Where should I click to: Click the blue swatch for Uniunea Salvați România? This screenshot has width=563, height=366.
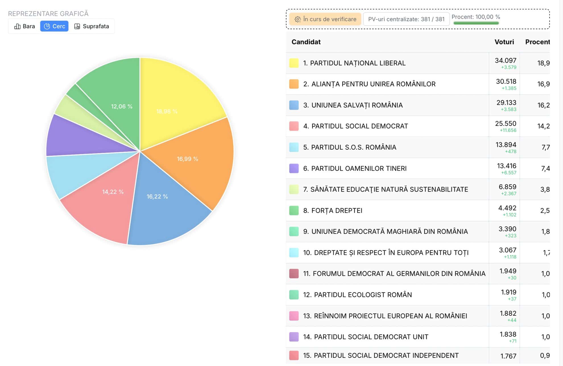pos(294,105)
